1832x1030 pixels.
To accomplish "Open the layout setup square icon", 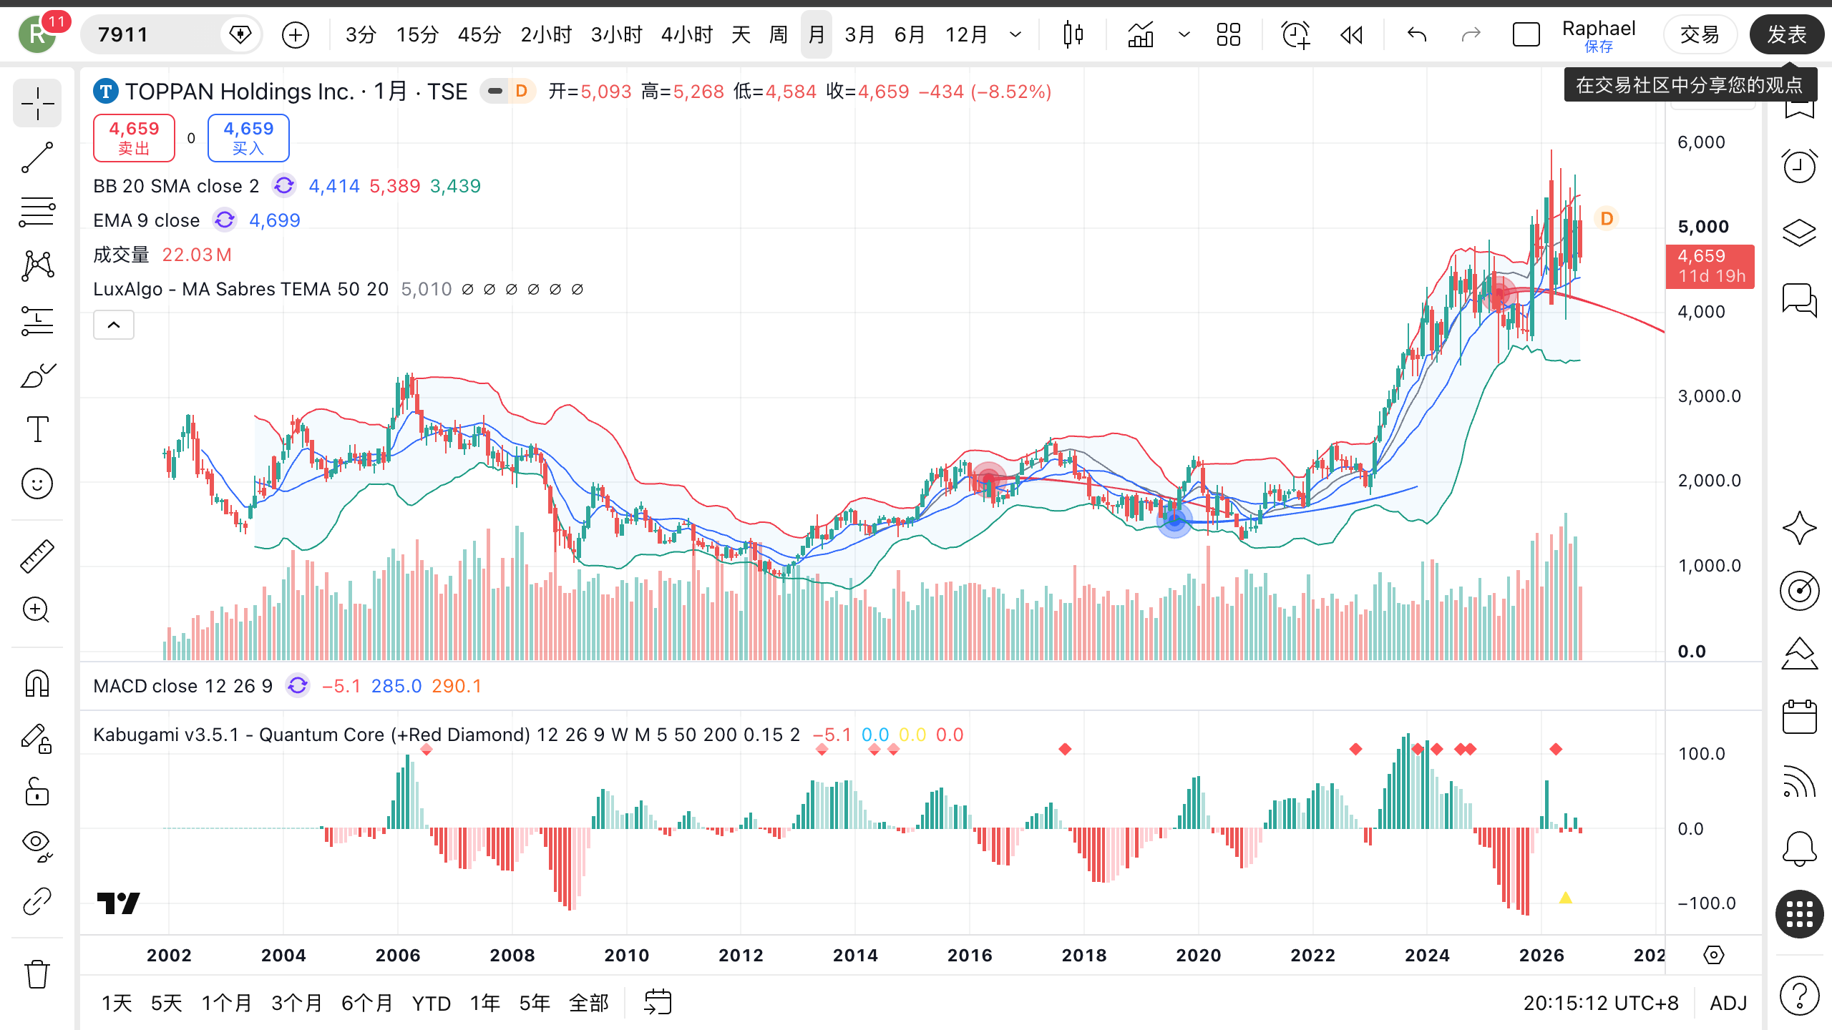I will [1526, 34].
